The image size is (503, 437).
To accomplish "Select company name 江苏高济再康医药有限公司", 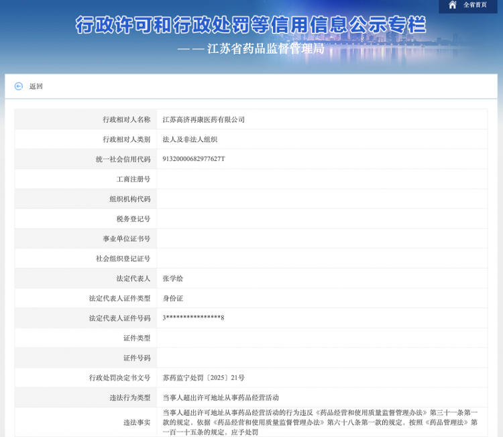I will [204, 119].
